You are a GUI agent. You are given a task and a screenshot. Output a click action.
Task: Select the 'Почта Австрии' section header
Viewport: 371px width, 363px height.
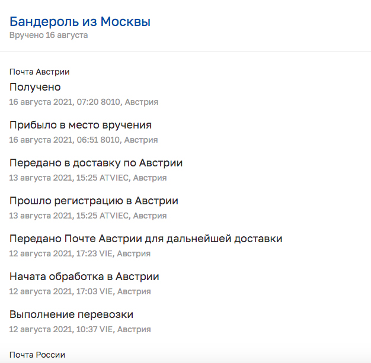[39, 72]
